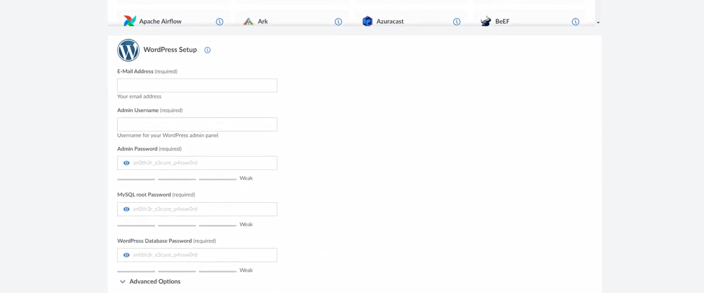Open info icon next to Ark
The image size is (704, 293).
click(x=338, y=22)
